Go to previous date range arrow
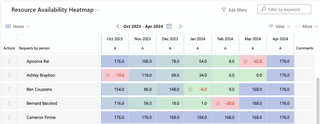 point(117,26)
